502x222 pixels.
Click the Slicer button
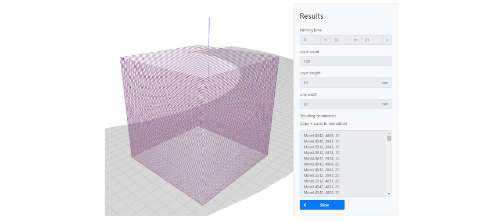point(322,205)
